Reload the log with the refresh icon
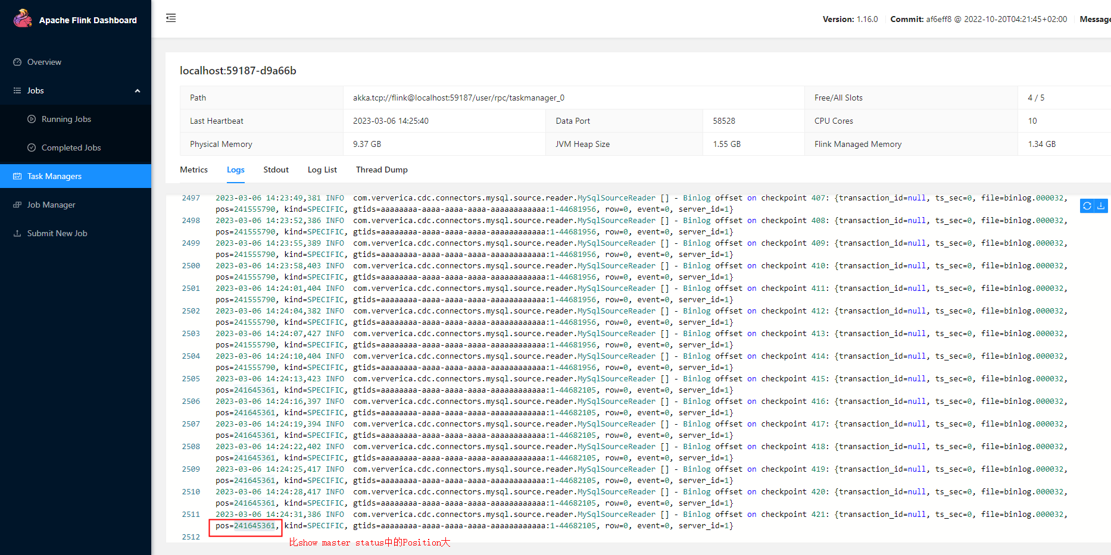The width and height of the screenshot is (1111, 555). tap(1087, 206)
